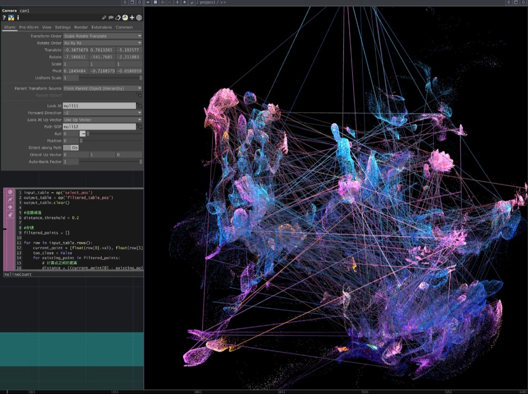The image size is (528, 394).
Task: Click the pane menu down-arrow in path bar
Action: pyautogui.click(x=148, y=2)
